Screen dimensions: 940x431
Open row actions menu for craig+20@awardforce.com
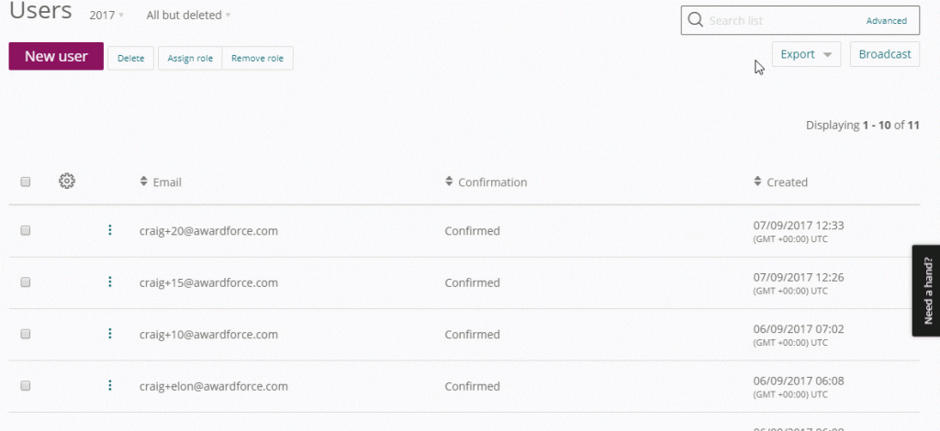110,230
